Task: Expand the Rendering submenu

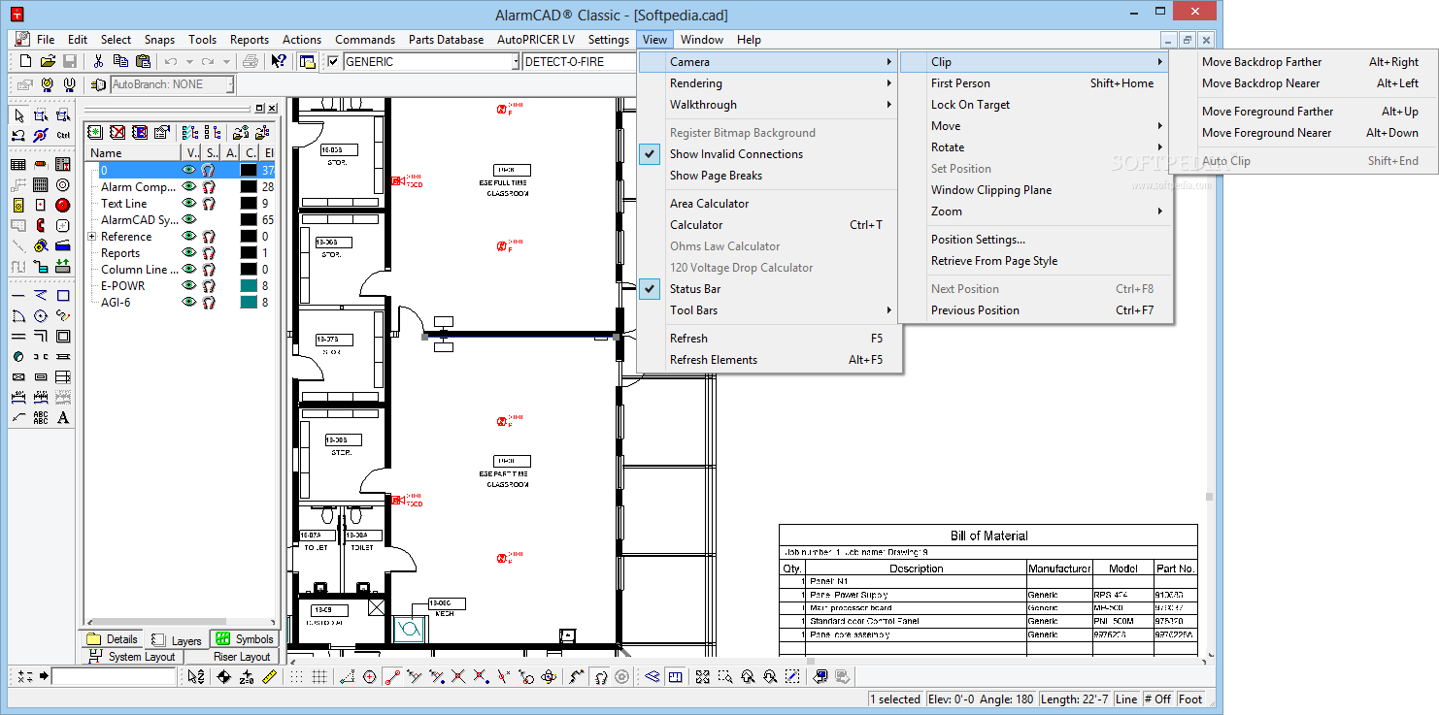Action: click(771, 83)
